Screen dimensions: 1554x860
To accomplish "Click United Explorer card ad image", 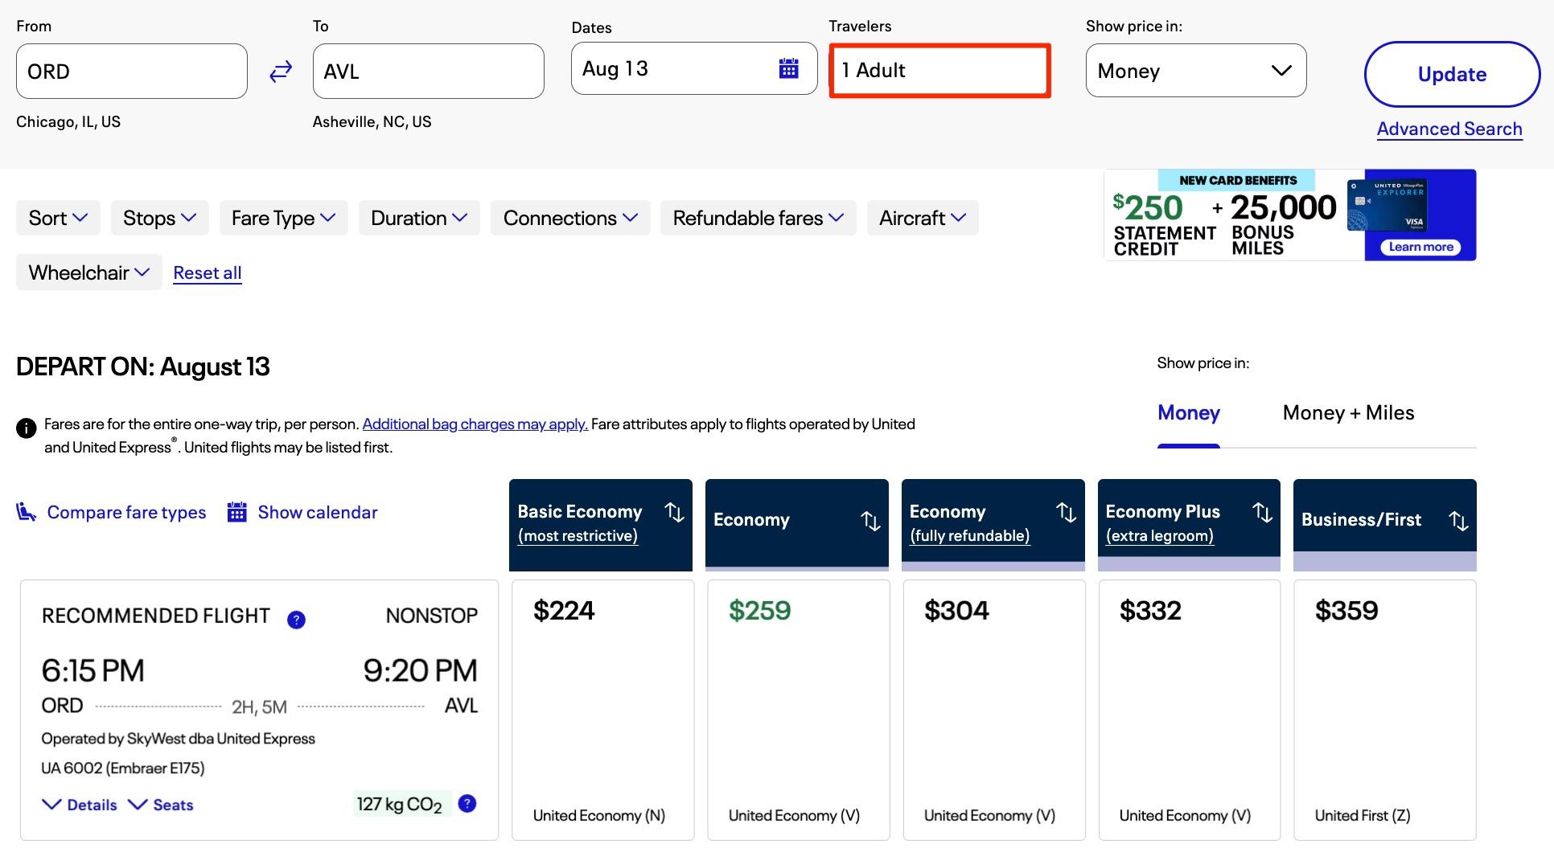I will coord(1387,205).
